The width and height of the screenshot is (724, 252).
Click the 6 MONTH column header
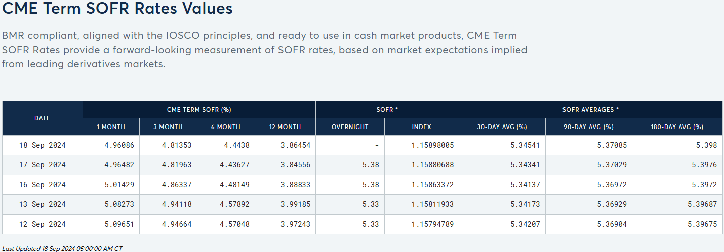point(226,127)
